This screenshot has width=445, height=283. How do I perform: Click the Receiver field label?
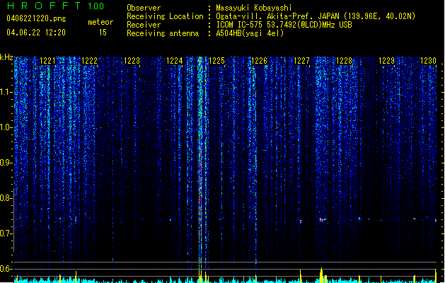[144, 25]
